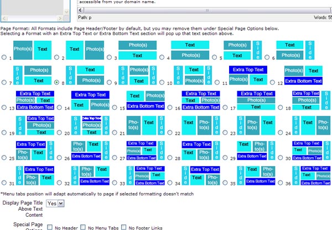
Task: Choose format 21 radio button
Action: point(115,132)
